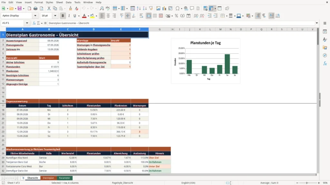This screenshot has width=330, height=185.
Task: Toggle Wrap Text button
Action: pyautogui.click(x=141, y=16)
